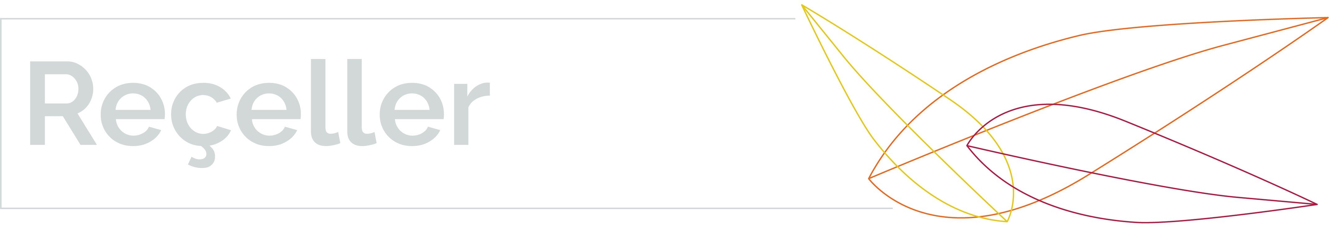Image resolution: width=1333 pixels, height=227 pixels.
Task: Click the capital R in Reçeller
Action: pos(63,103)
